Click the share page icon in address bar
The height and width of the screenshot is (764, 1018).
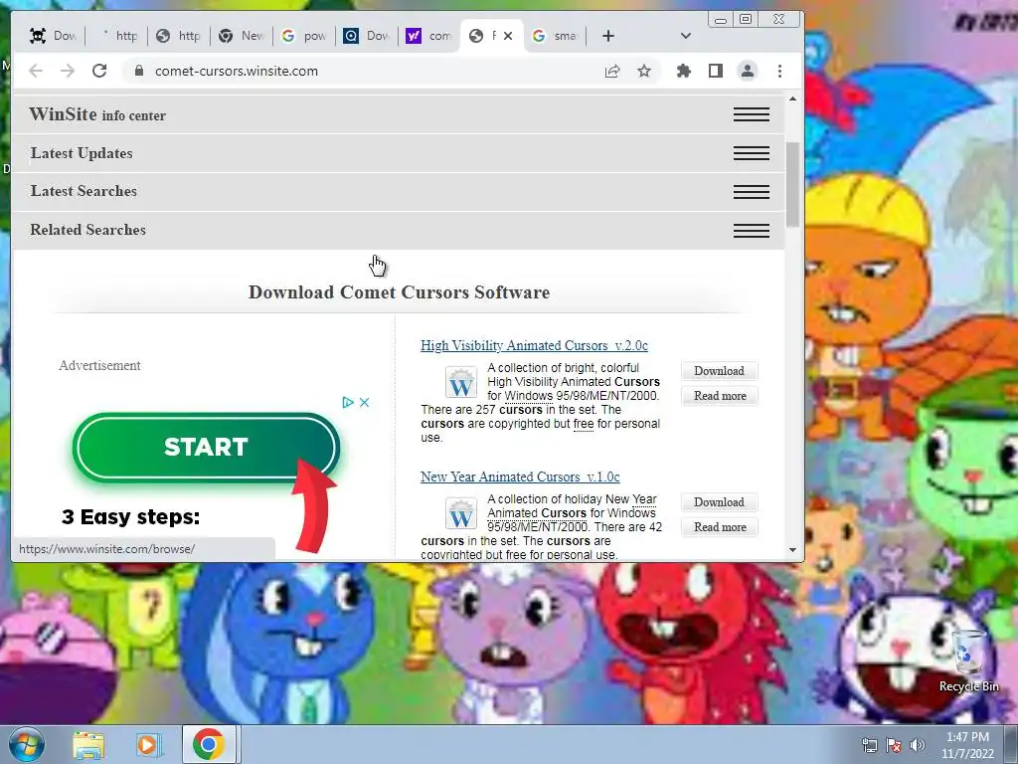[x=612, y=71]
